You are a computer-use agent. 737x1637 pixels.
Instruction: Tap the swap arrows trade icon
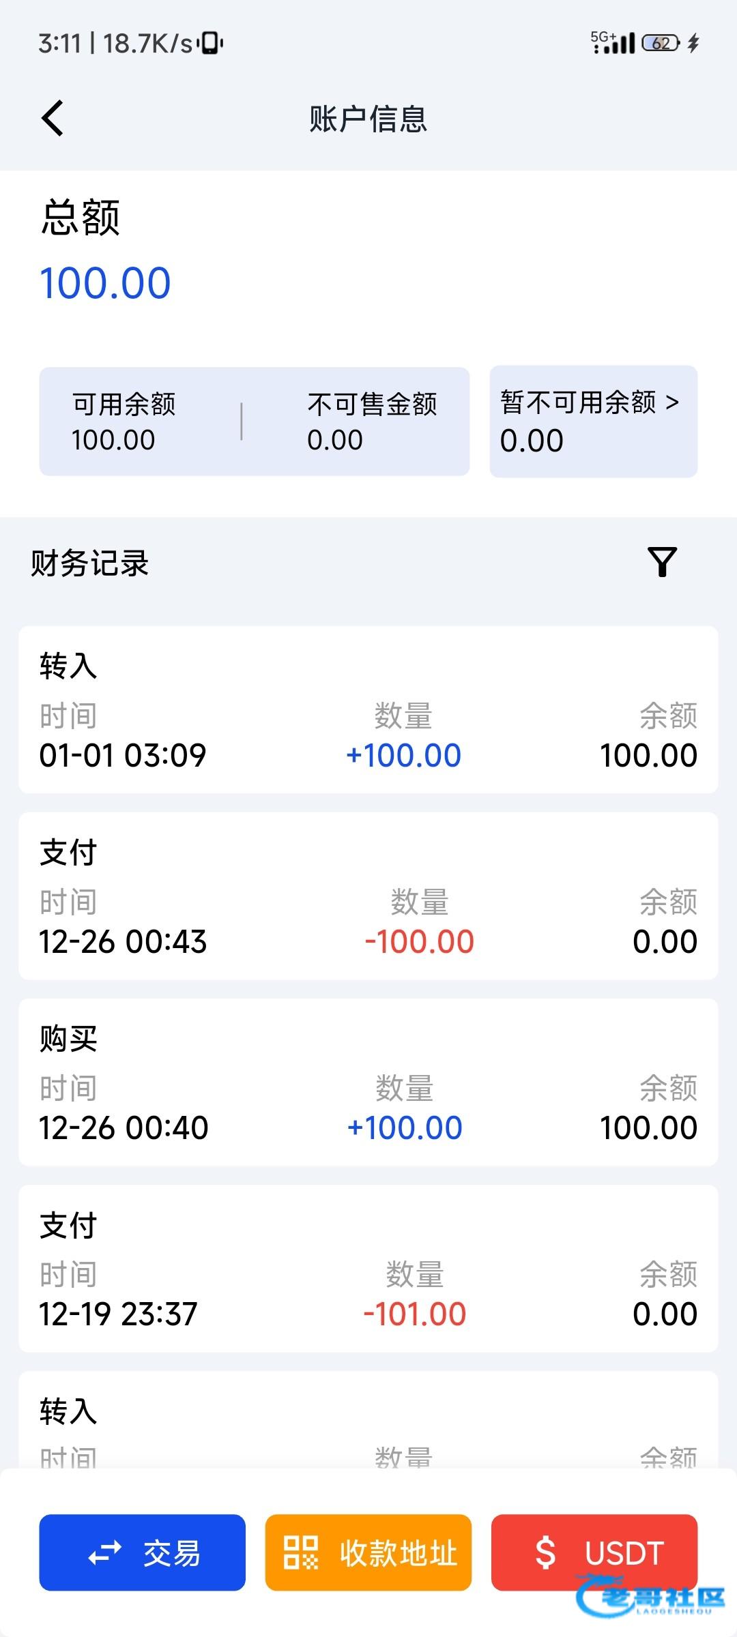(x=104, y=1553)
